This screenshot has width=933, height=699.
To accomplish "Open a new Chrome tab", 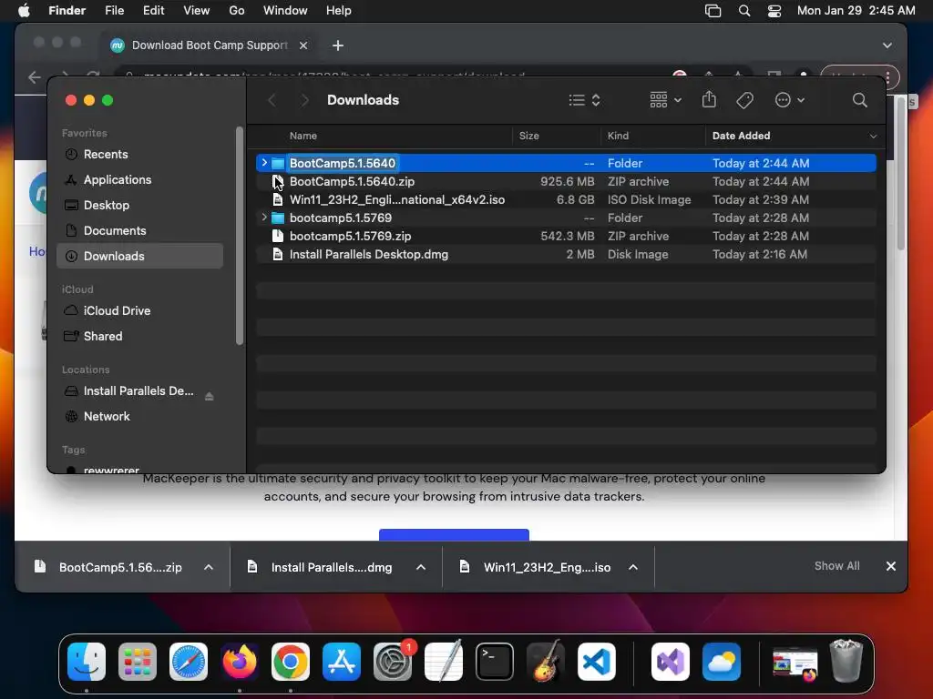I will [337, 46].
